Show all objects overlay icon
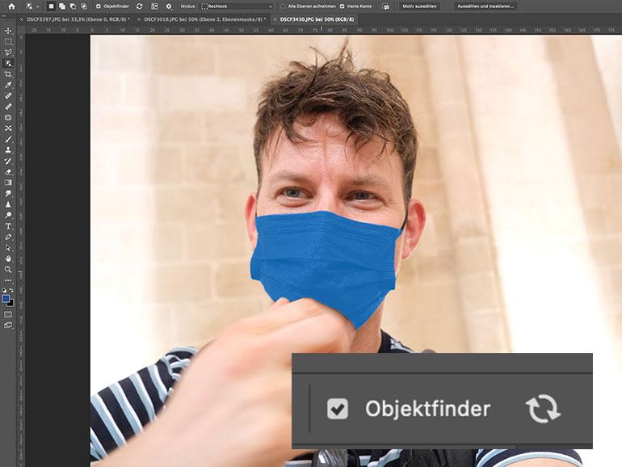Image resolution: width=622 pixels, height=467 pixels. point(154,6)
